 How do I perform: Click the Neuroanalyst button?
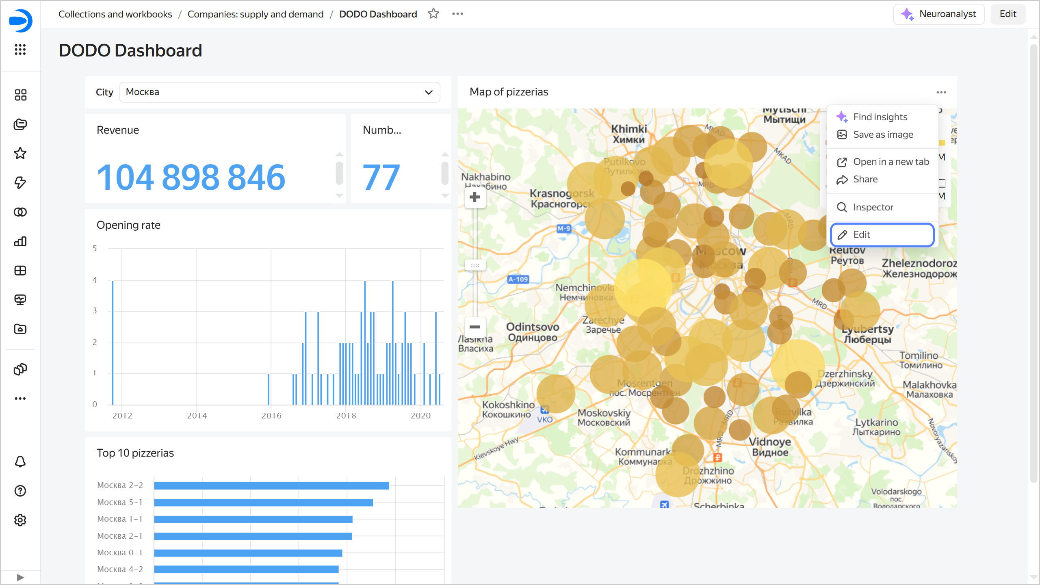(938, 14)
